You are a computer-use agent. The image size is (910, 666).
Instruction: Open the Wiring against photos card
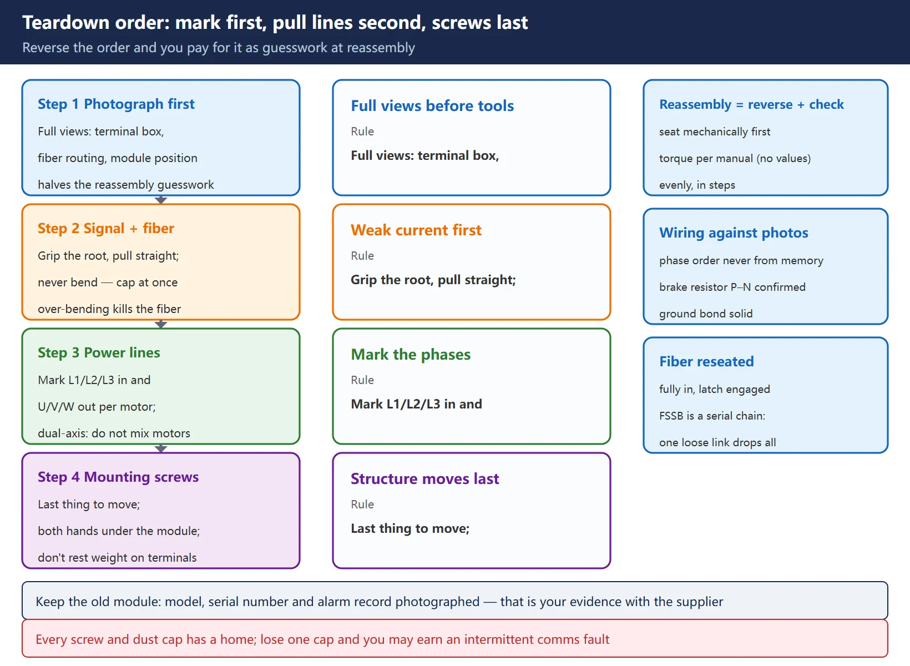click(x=766, y=266)
